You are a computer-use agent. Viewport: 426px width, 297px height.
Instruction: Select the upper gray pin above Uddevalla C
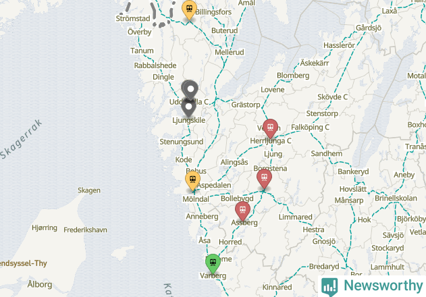190,89
